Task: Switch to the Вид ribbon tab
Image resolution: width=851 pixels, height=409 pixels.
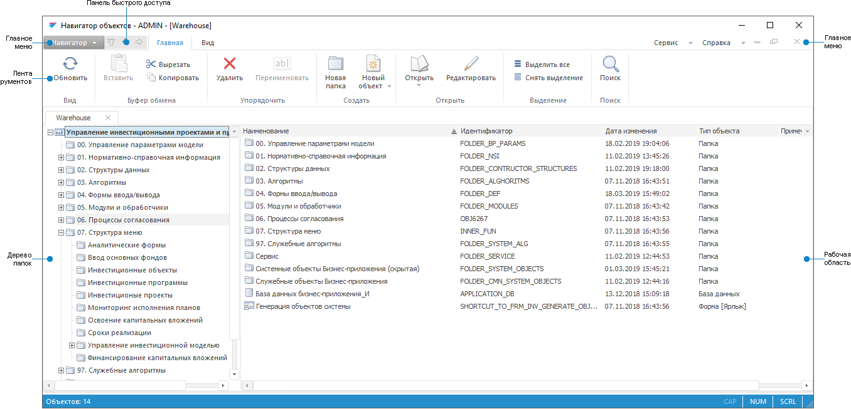Action: [208, 43]
